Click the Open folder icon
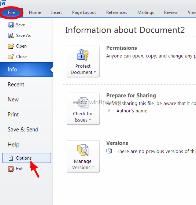196x205 pixels. coord(11,46)
